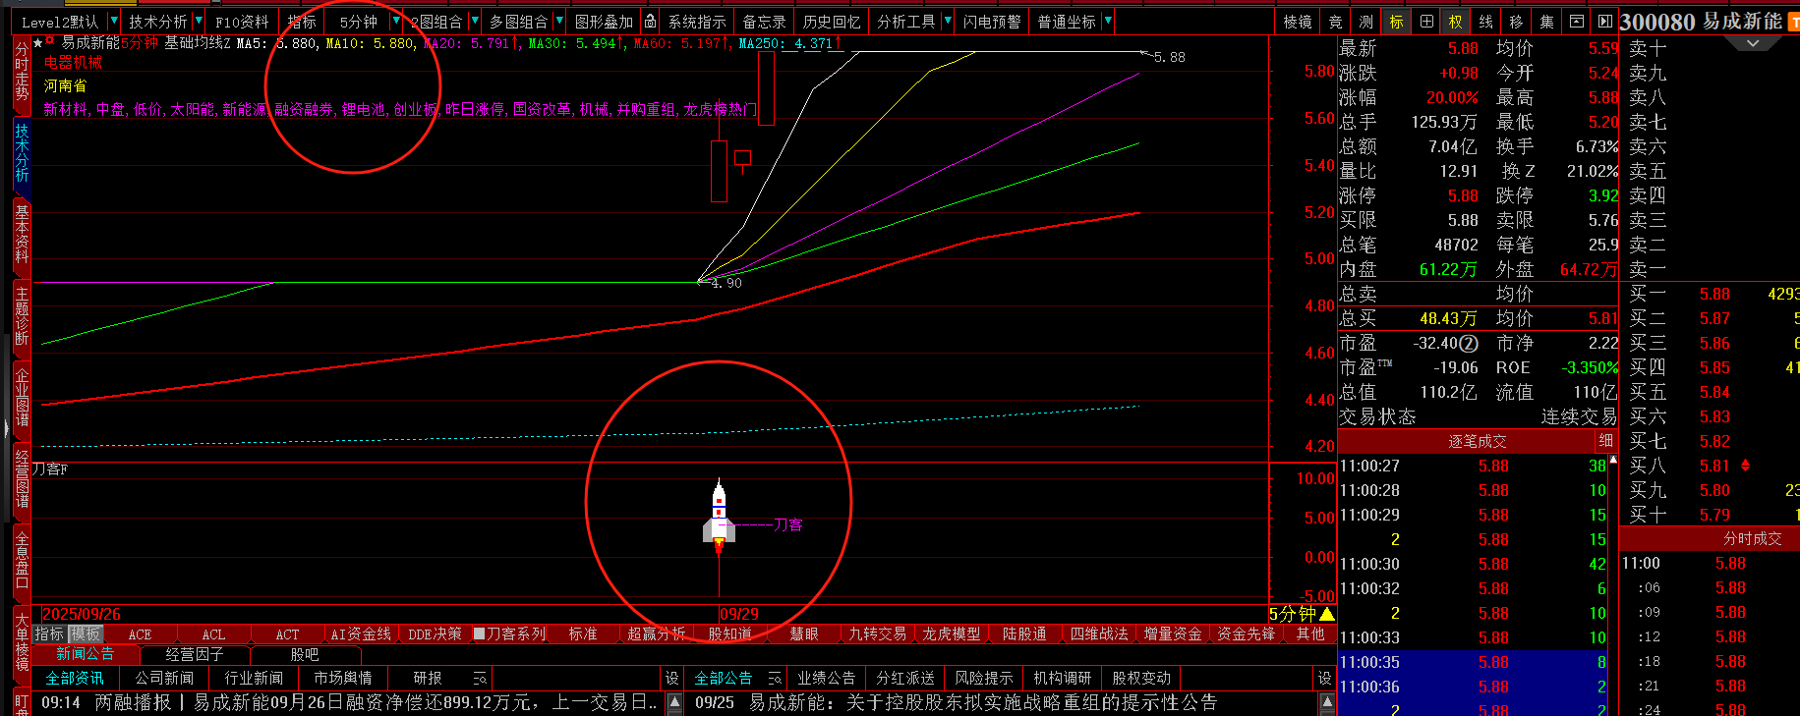Screen dimensions: 1800x716
Task: Click the 线 drawing line tool icon
Action: coord(1485,22)
